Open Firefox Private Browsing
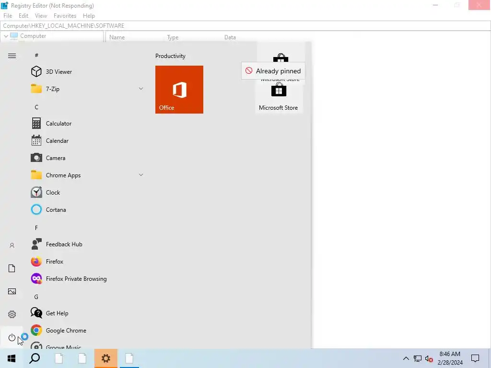This screenshot has height=368, width=491. (88, 278)
